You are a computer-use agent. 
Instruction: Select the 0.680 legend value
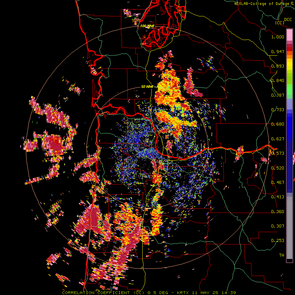[x=278, y=124]
